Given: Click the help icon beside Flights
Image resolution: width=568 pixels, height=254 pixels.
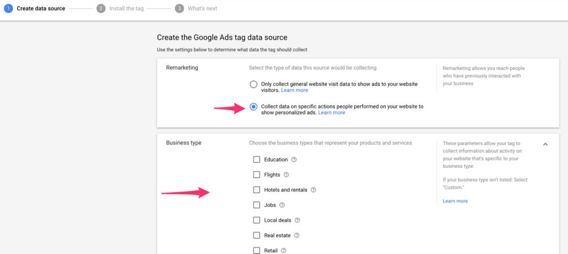Looking at the screenshot, I should (x=286, y=175).
